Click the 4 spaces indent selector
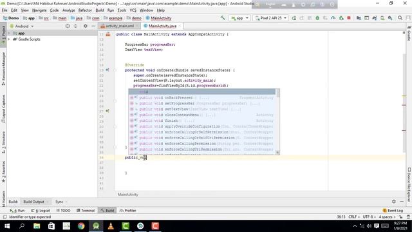The image size is (412, 232). tap(387, 217)
